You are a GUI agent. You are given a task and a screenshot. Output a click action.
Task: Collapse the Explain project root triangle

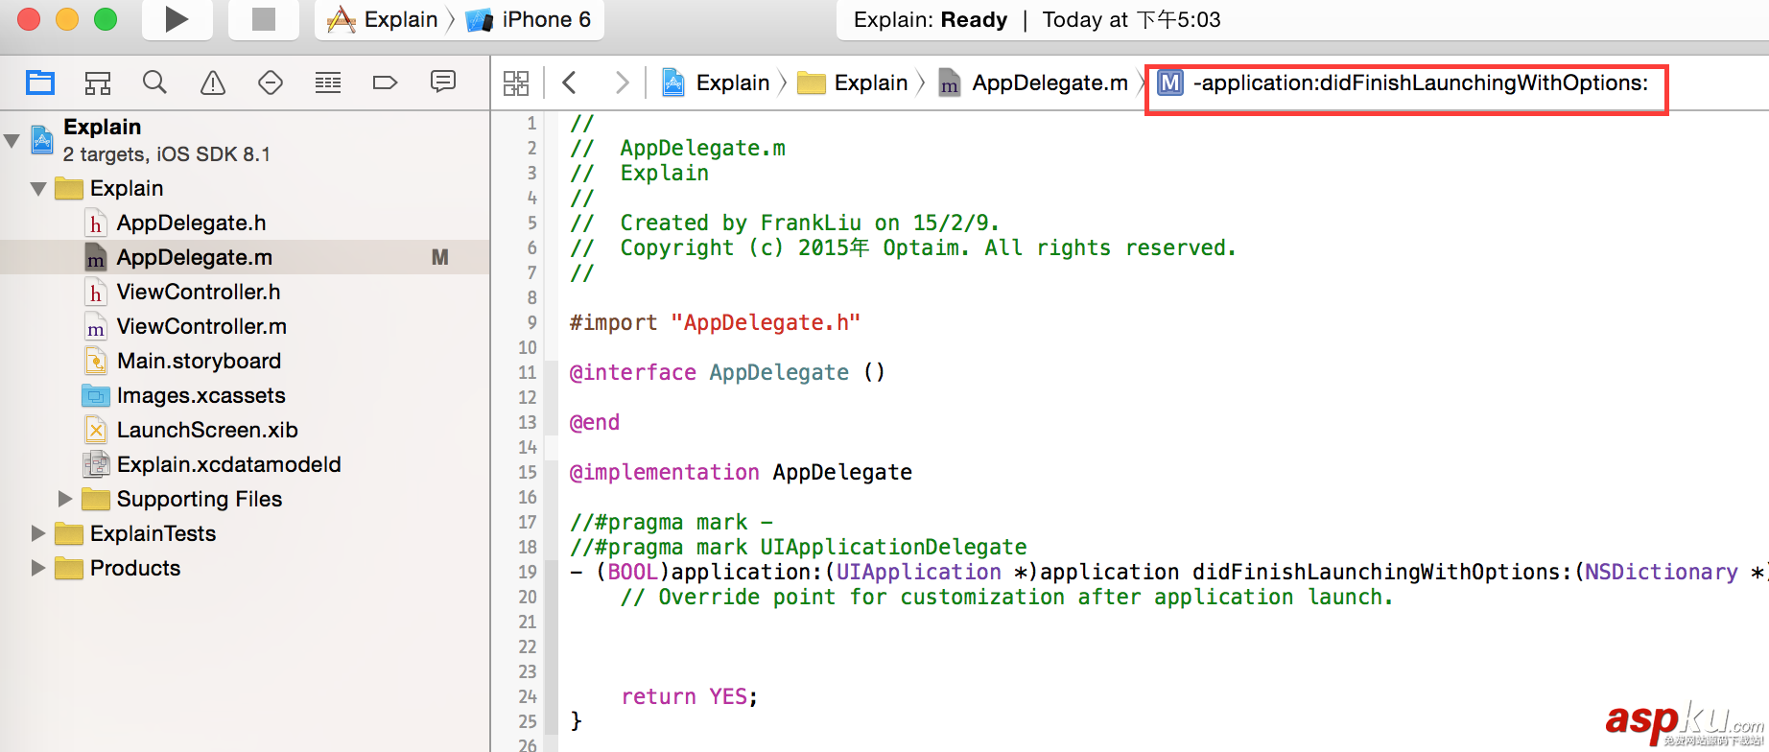[12, 141]
